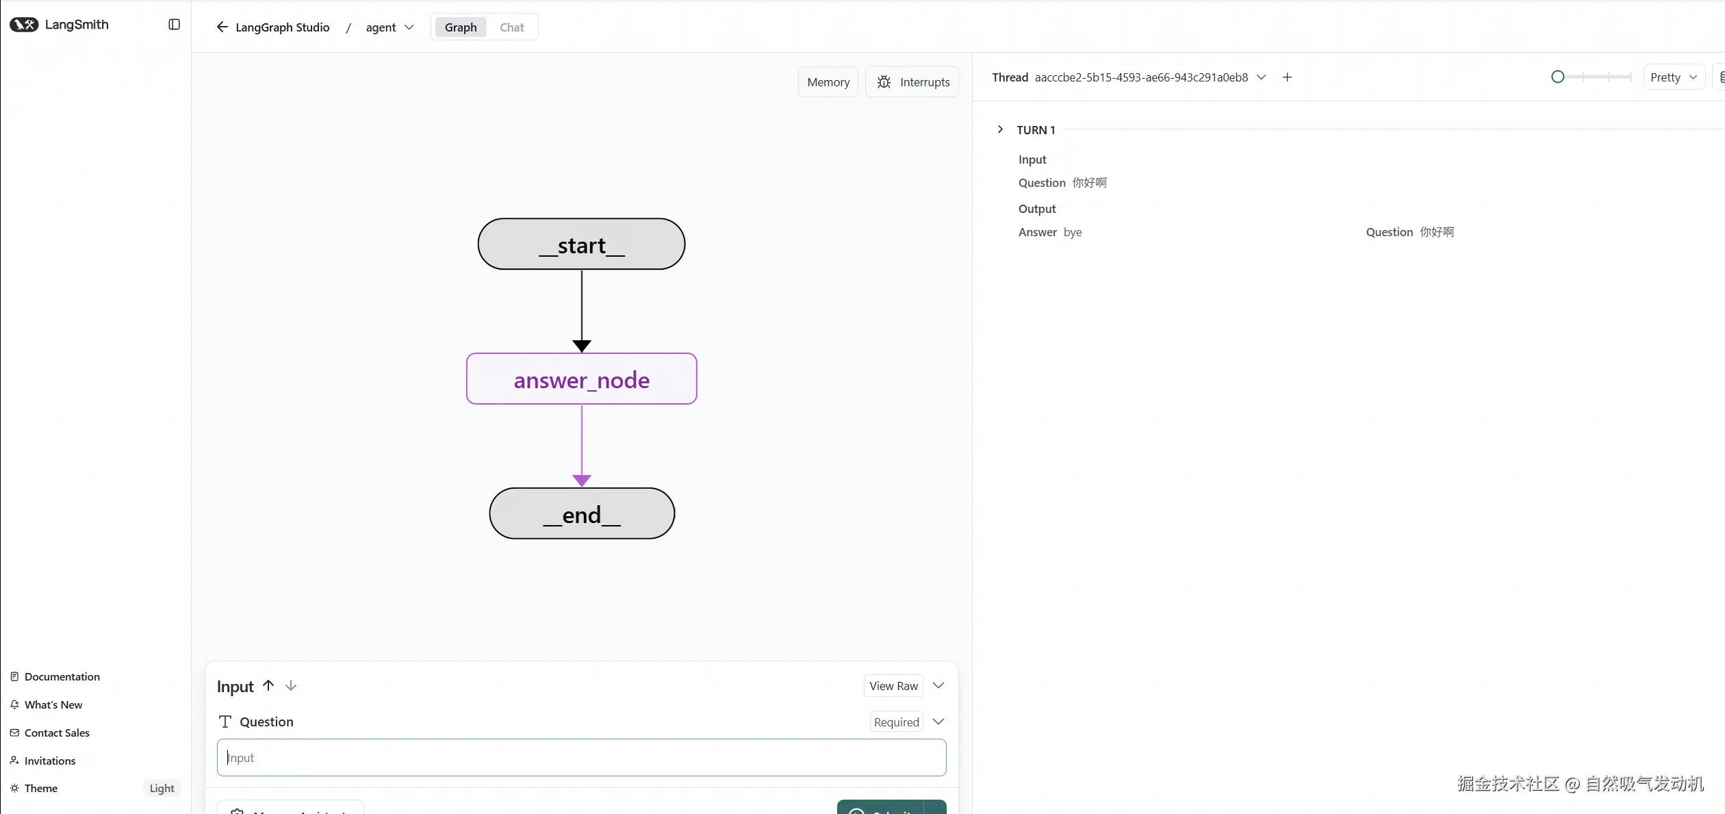
Task: Add new thread with plus icon
Action: (x=1287, y=77)
